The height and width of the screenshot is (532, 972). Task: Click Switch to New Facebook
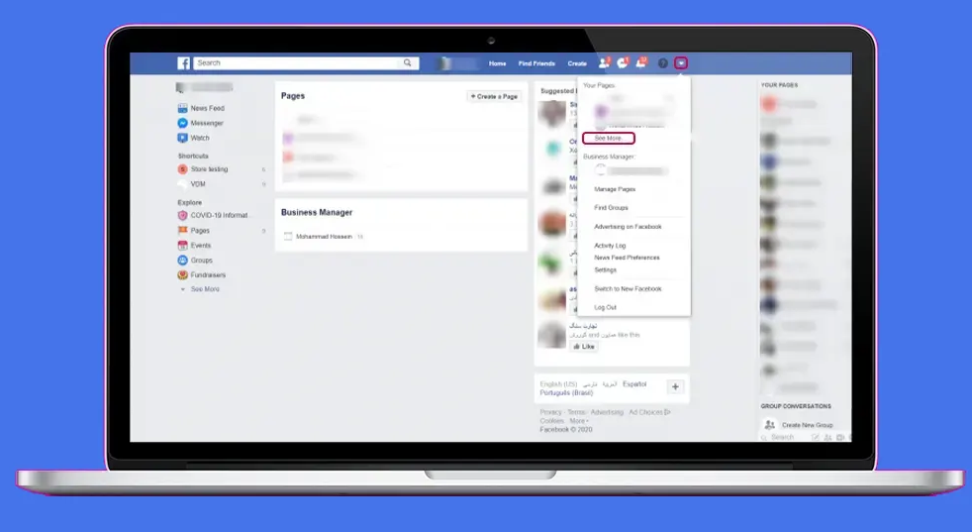[x=628, y=288]
